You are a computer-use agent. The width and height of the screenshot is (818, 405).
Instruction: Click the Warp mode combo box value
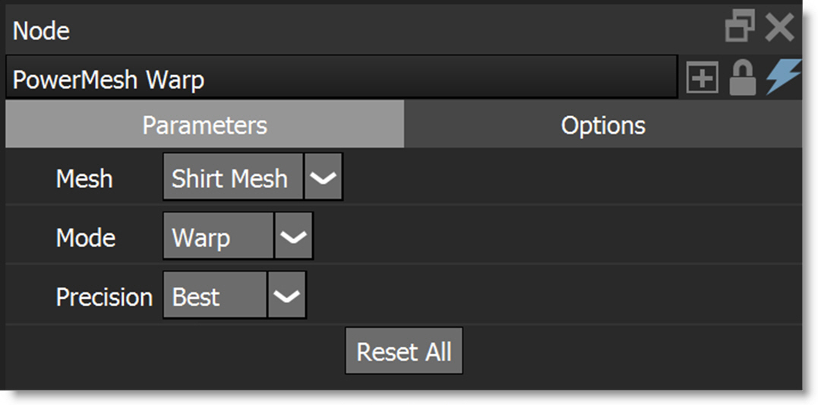click(217, 237)
